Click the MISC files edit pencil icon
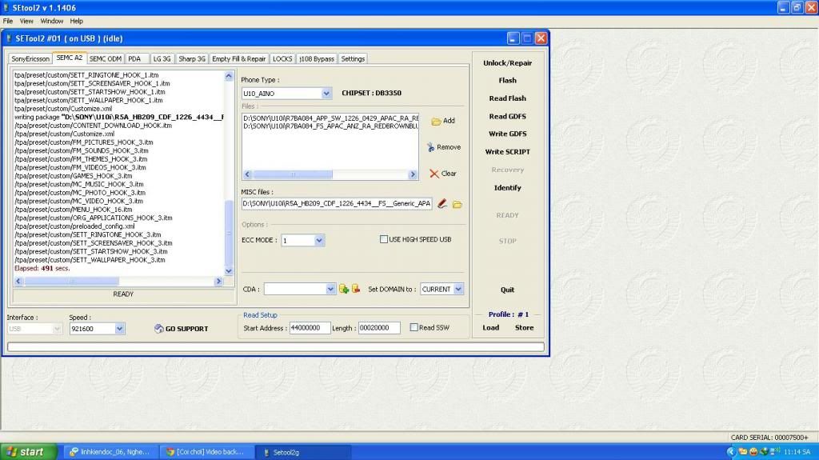819x460 pixels. pos(442,203)
